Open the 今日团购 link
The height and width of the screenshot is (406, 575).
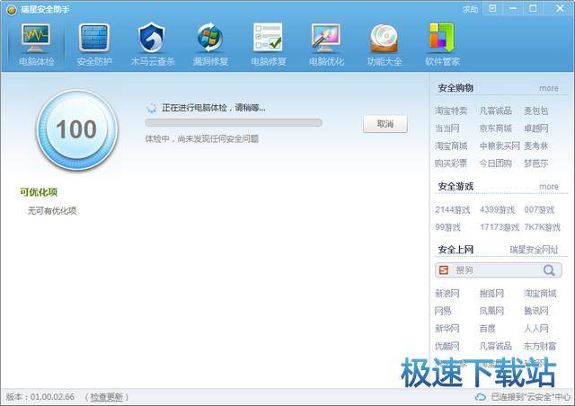coord(495,163)
